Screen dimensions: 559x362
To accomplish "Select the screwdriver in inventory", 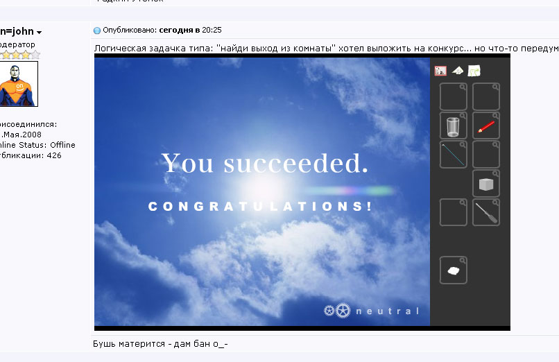I will point(486,213).
